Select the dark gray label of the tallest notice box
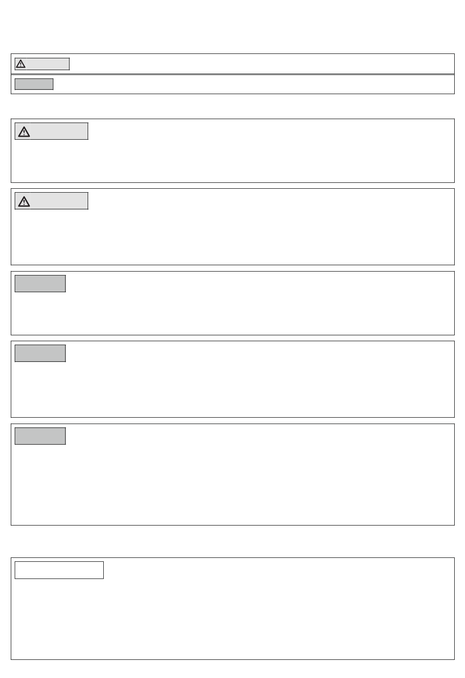Screen dimensions: 465x678 pyautogui.click(x=40, y=436)
